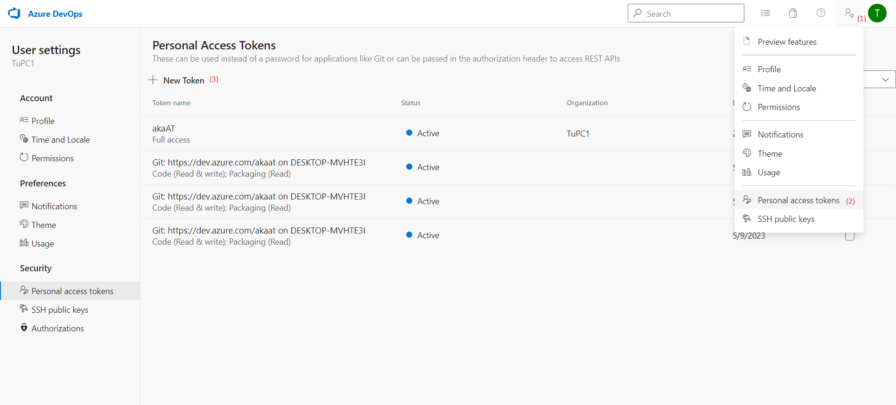This screenshot has width=896, height=405.
Task: Click the green T account avatar
Action: pos(877,13)
